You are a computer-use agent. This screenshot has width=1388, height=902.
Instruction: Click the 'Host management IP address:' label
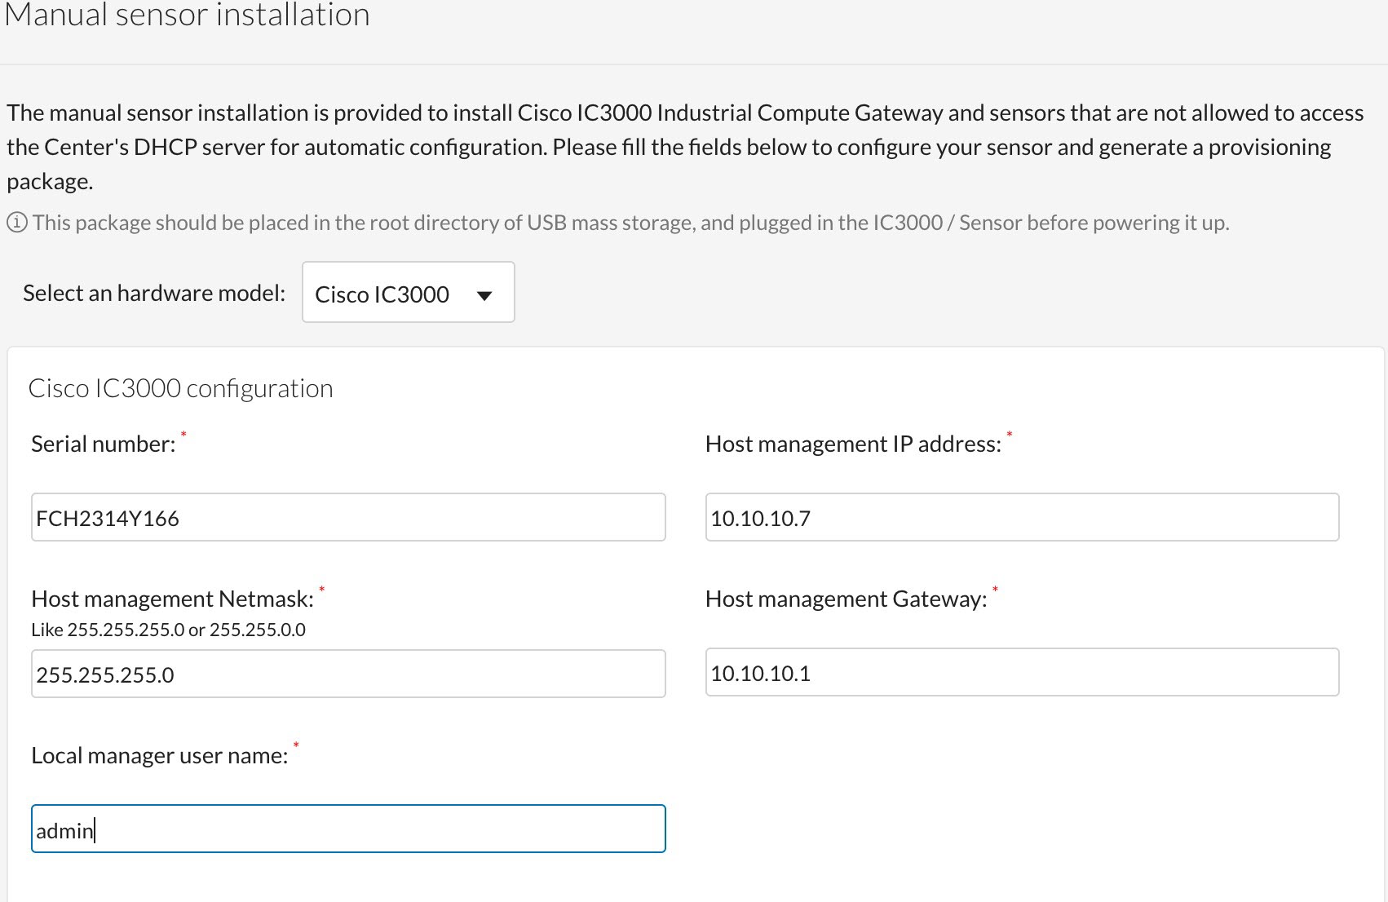point(853,444)
